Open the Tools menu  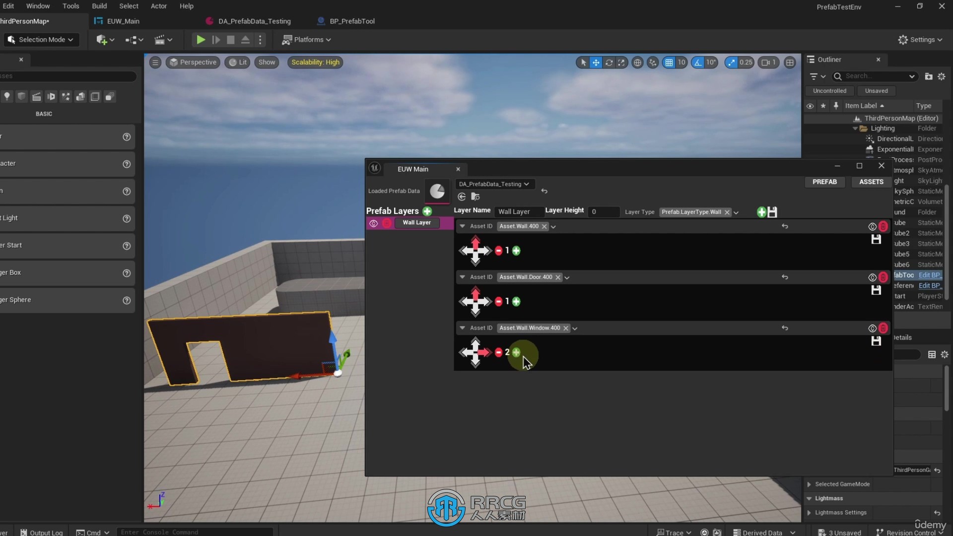pos(70,6)
